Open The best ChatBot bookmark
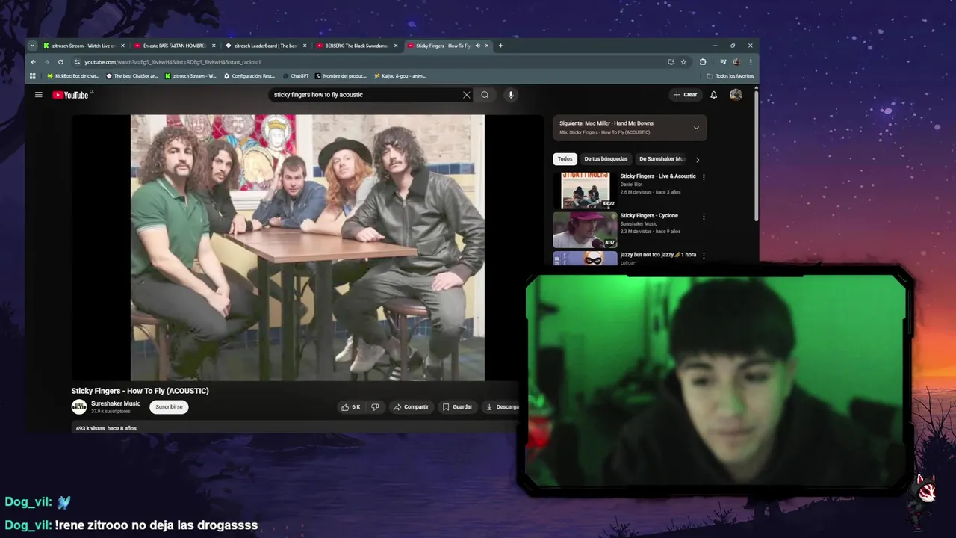This screenshot has height=538, width=956. point(132,76)
